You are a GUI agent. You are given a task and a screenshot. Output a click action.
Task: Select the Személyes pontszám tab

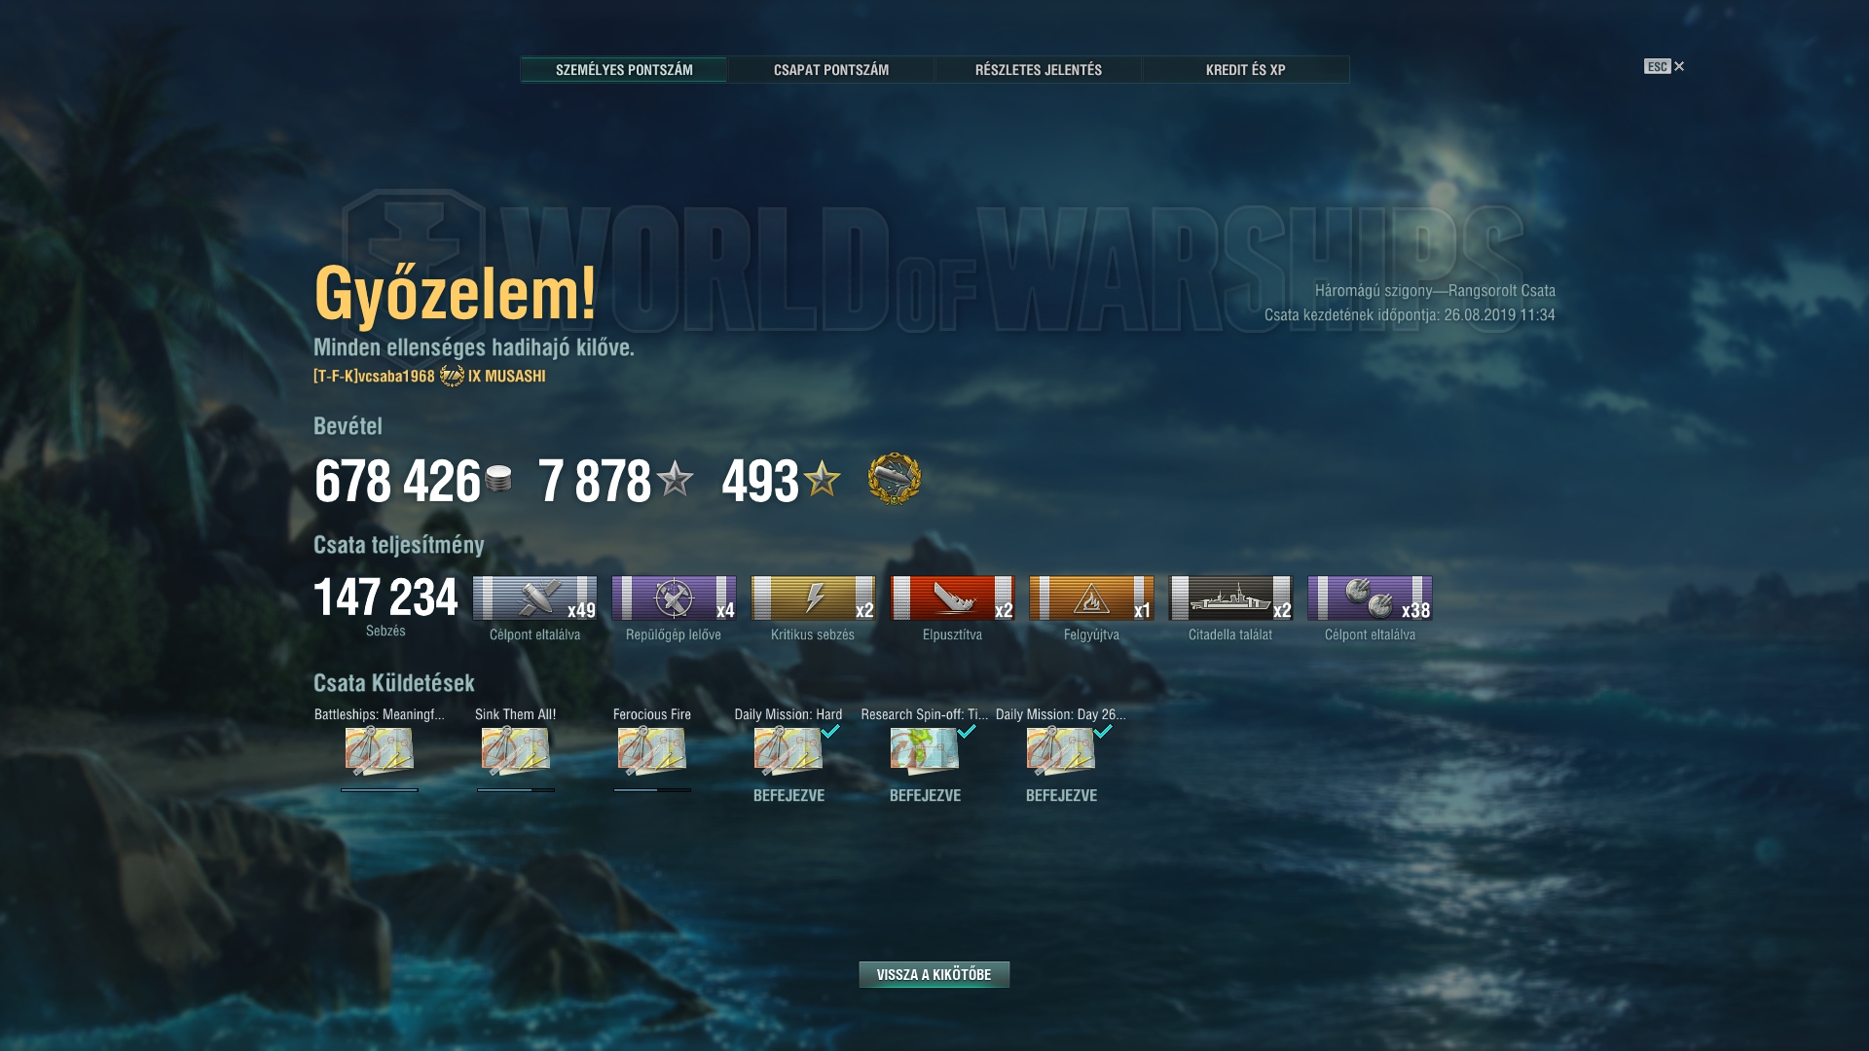[x=624, y=69]
